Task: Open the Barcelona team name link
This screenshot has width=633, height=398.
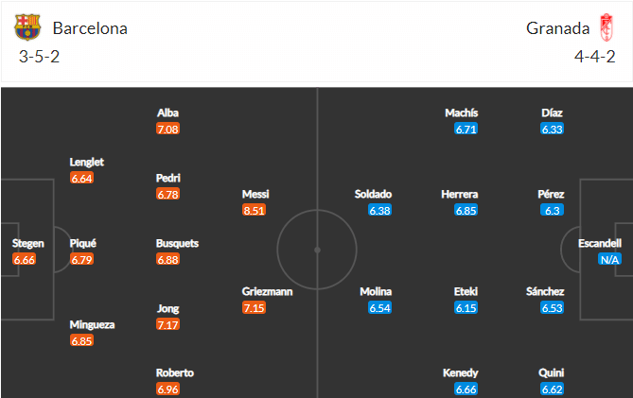Action: [90, 28]
